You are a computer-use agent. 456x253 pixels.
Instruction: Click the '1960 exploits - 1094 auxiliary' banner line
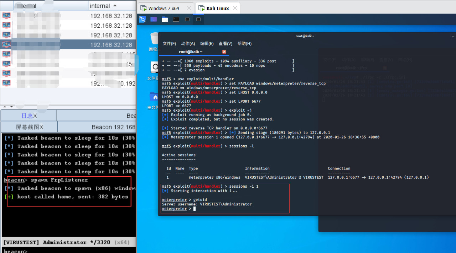pos(228,61)
